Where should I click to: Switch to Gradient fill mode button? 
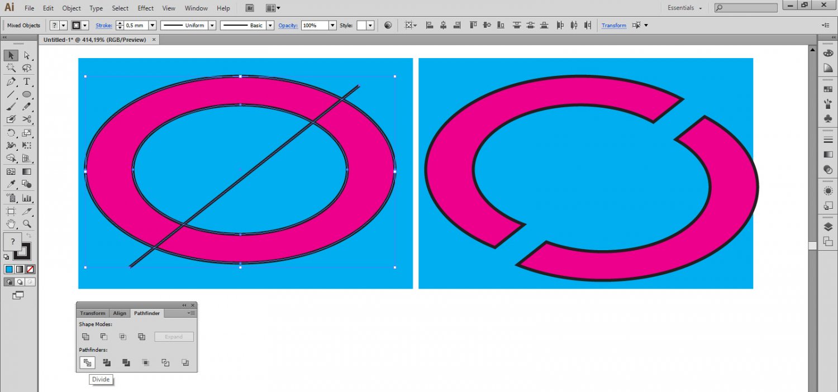[20, 269]
